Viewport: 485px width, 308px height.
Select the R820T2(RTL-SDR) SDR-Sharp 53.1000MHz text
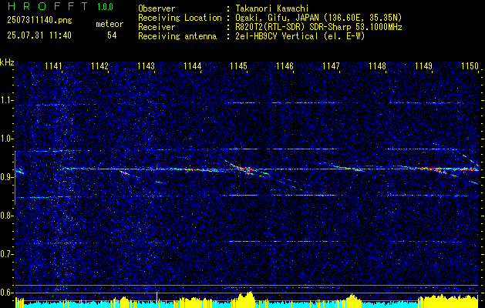point(319,27)
